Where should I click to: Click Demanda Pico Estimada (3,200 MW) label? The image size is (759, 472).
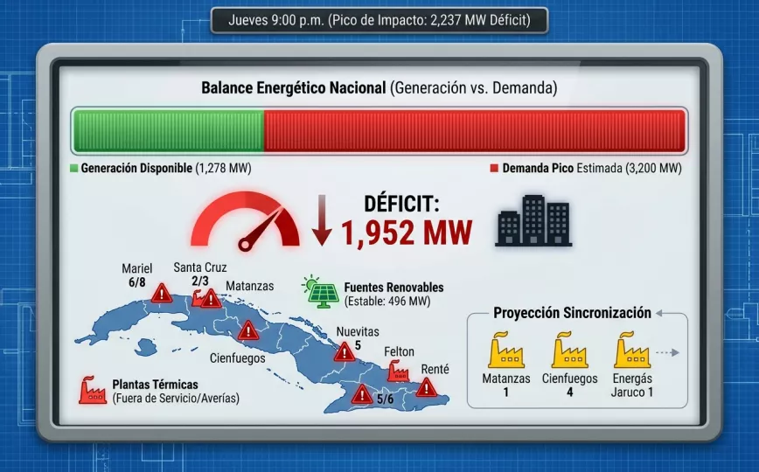point(591,168)
